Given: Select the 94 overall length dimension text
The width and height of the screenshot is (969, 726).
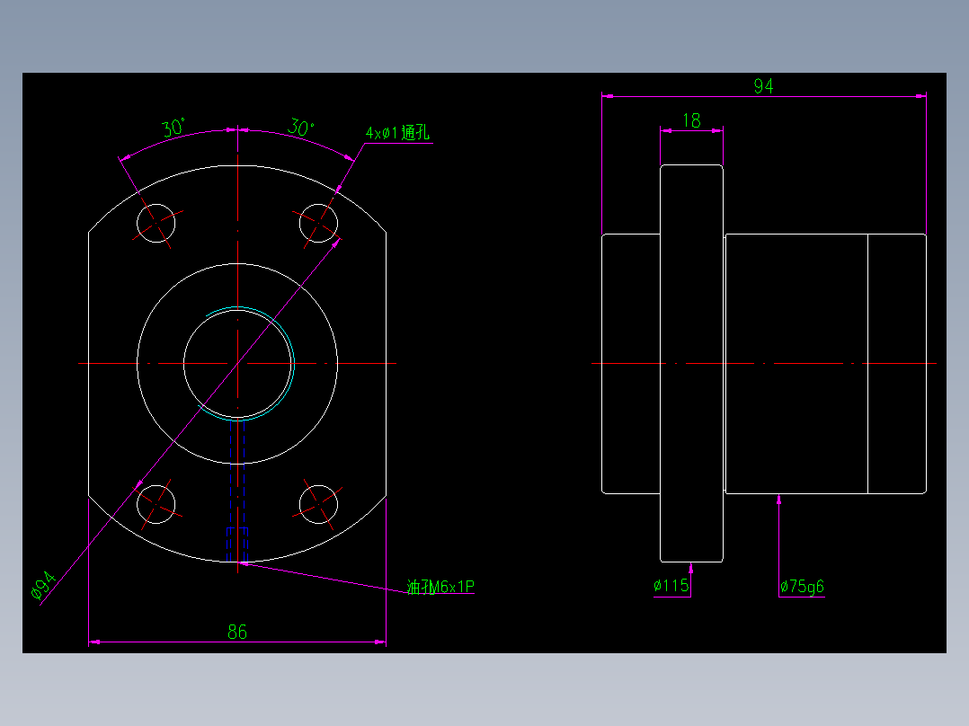Looking at the screenshot, I should tap(763, 86).
